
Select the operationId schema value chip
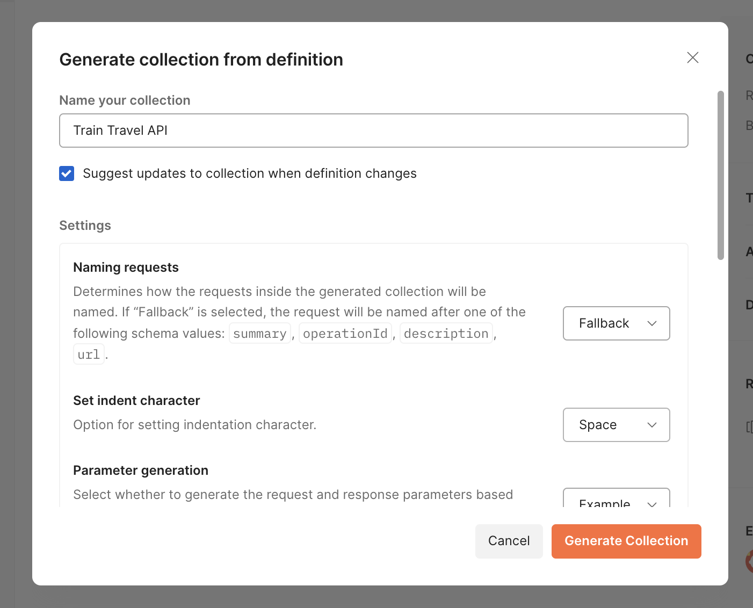point(345,333)
